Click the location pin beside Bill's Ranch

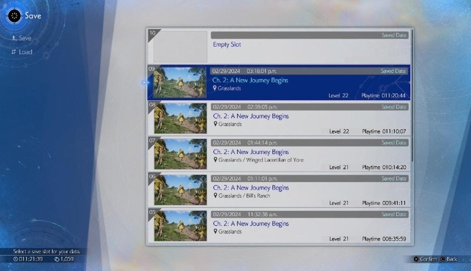click(x=216, y=196)
